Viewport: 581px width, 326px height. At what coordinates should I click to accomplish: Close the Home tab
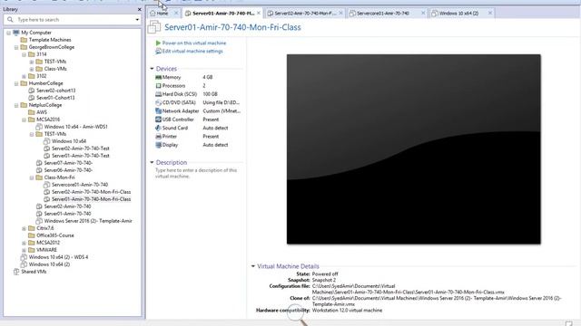(x=176, y=13)
